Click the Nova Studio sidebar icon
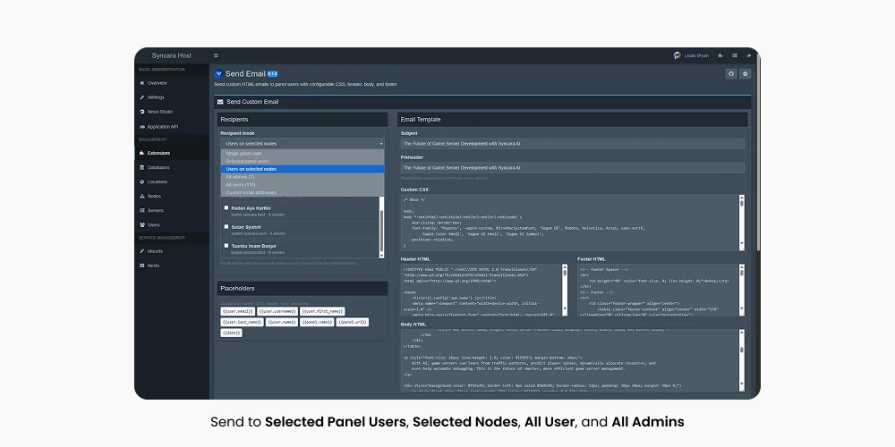Screen dimensions: 895x447 142,112
